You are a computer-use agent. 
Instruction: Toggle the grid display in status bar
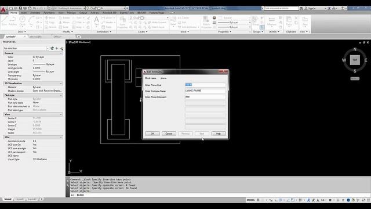(x=258, y=200)
